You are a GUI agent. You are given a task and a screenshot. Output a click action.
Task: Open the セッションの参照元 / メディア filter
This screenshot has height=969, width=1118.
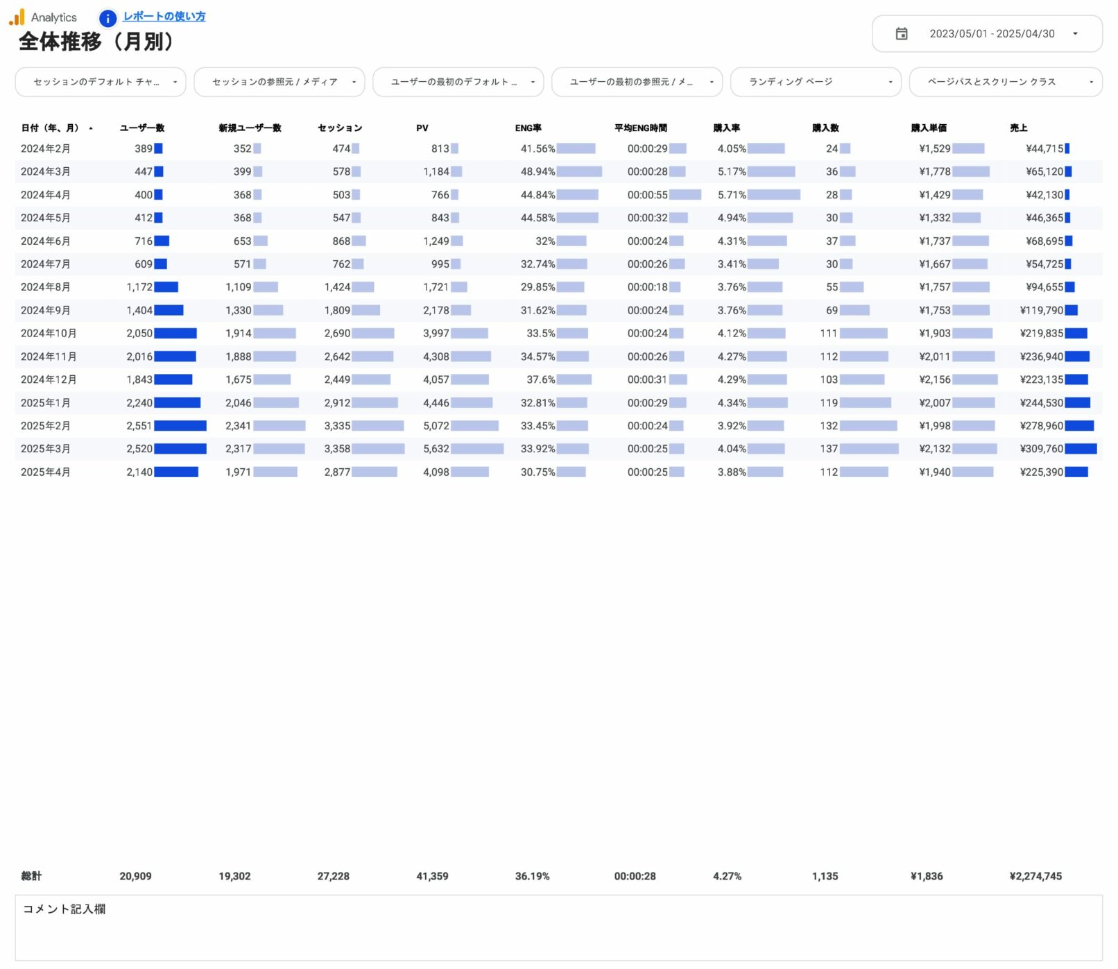[279, 82]
